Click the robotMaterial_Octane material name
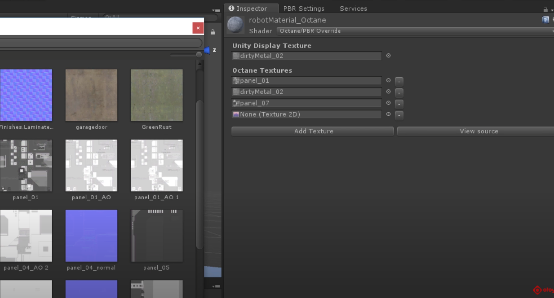Image resolution: width=554 pixels, height=298 pixels. point(288,20)
